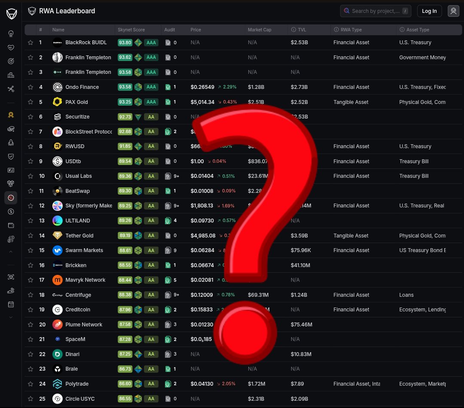Image resolution: width=464 pixels, height=408 pixels.
Task: Click the Securitize AA rating badge
Action: 151,117
